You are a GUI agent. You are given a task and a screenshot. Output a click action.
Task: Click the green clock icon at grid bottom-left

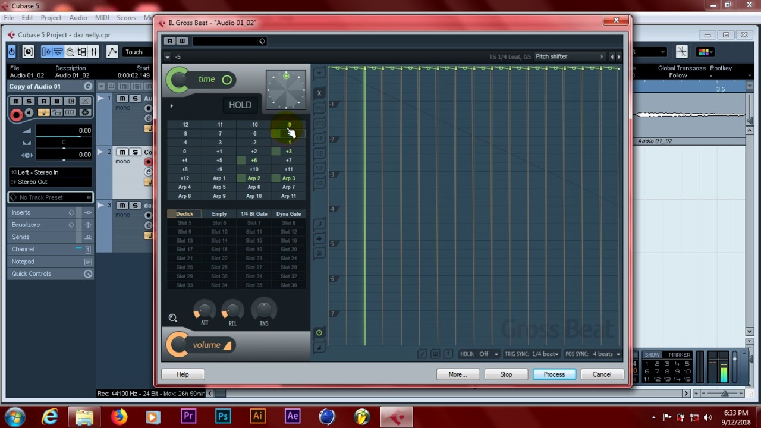point(319,333)
